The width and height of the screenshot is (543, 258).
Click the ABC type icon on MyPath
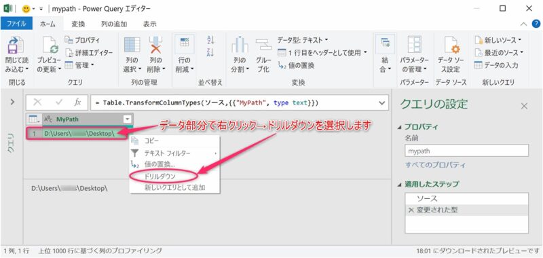tap(48, 119)
